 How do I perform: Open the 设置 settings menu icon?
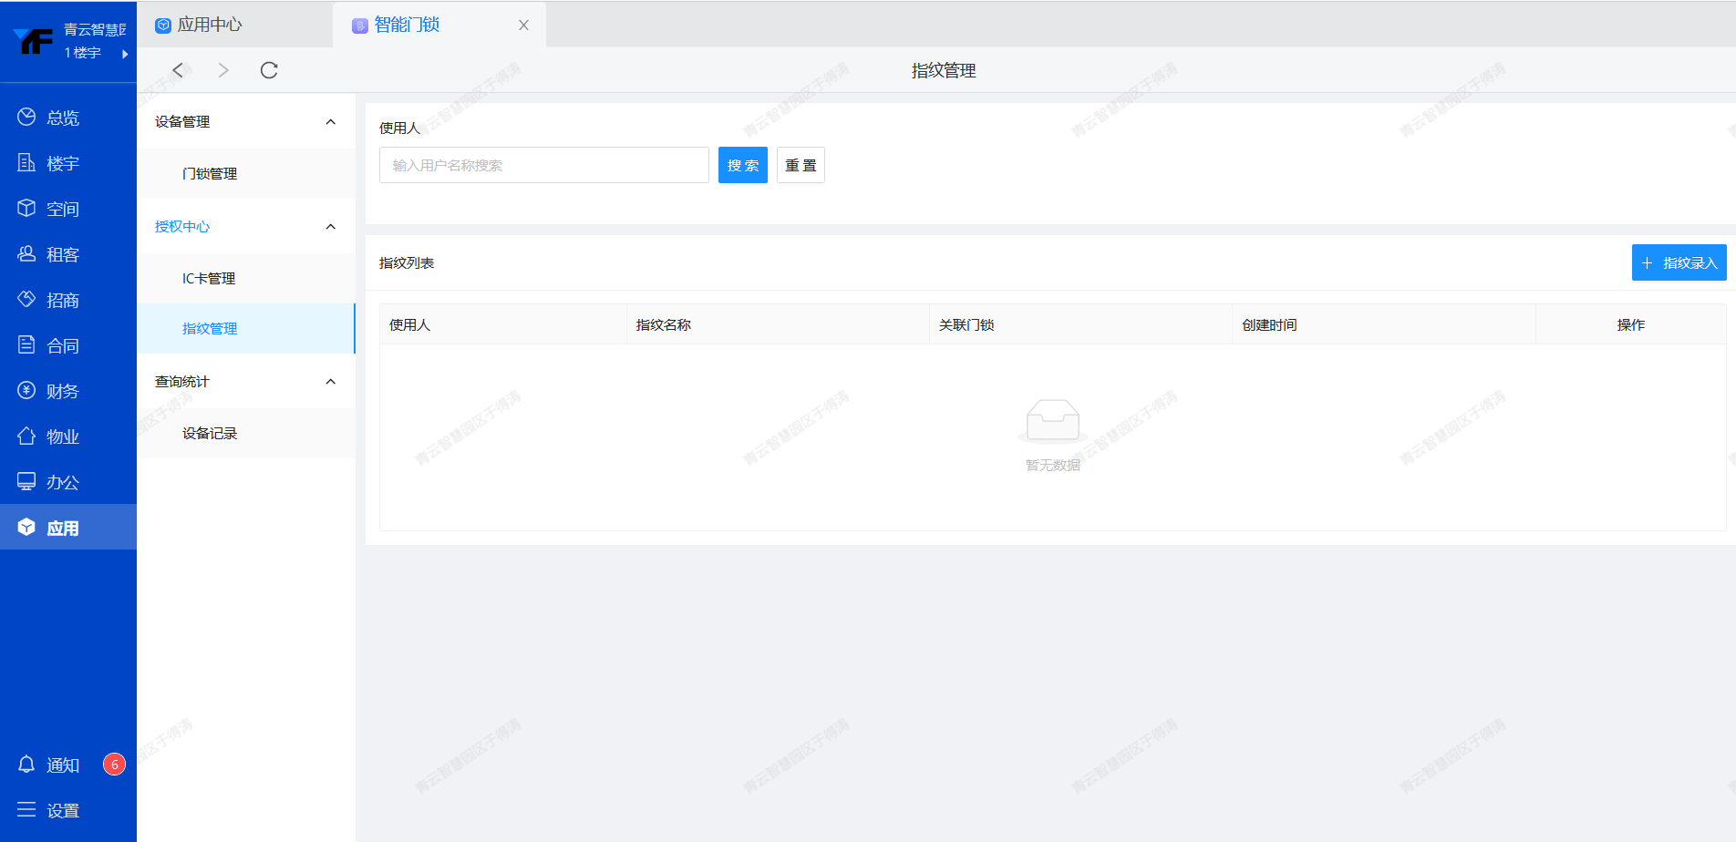click(x=26, y=810)
